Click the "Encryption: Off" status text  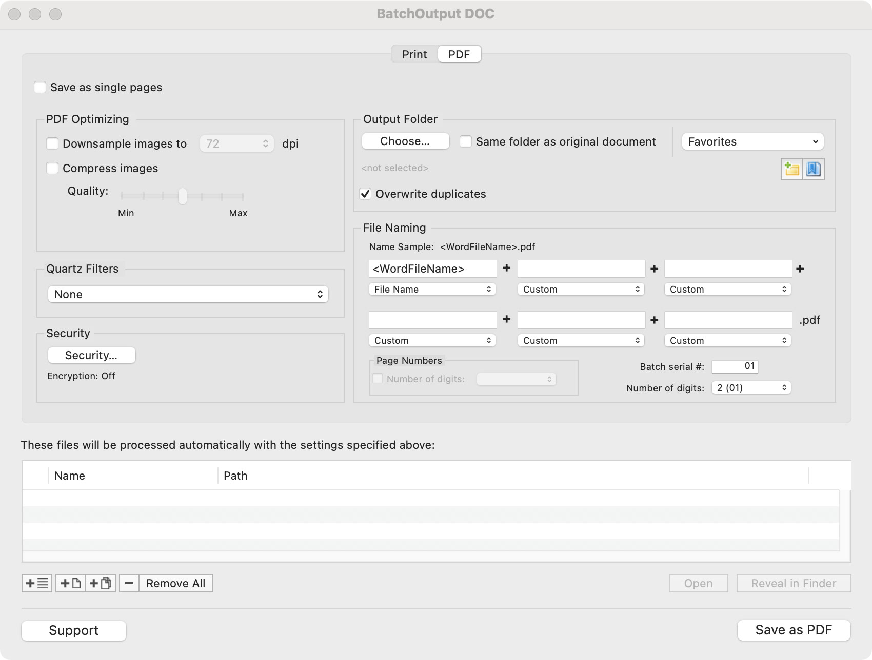coord(81,376)
